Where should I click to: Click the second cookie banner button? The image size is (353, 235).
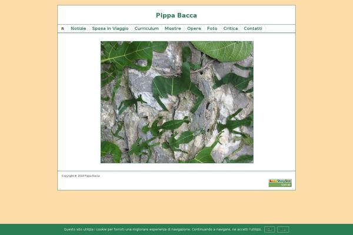(x=283, y=229)
